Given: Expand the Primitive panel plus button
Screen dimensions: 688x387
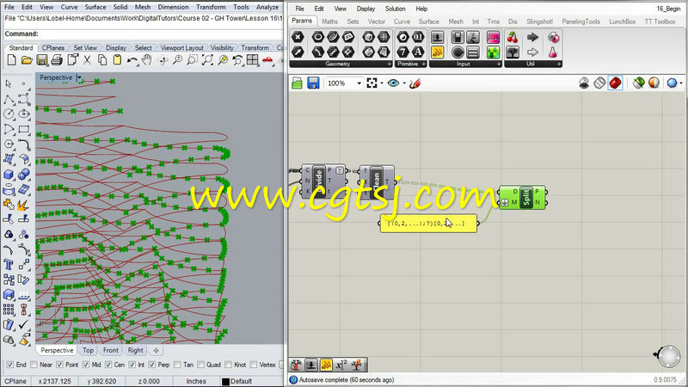Looking at the screenshot, I should 423,64.
